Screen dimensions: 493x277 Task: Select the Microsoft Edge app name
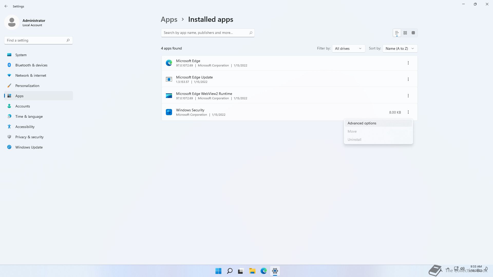(188, 61)
